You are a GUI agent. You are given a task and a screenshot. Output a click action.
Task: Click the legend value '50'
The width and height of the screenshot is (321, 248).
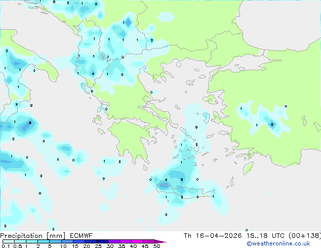(156, 246)
